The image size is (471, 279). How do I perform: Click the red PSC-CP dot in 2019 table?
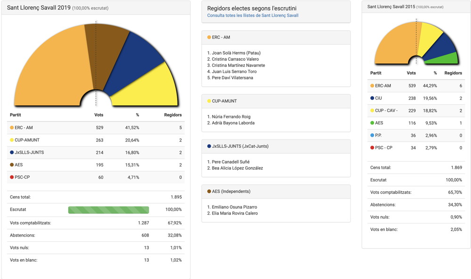(12, 177)
